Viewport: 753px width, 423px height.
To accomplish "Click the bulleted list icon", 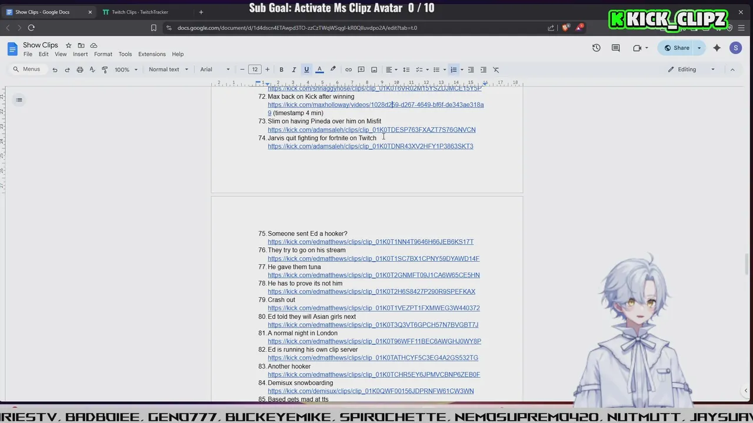I will click(x=437, y=69).
